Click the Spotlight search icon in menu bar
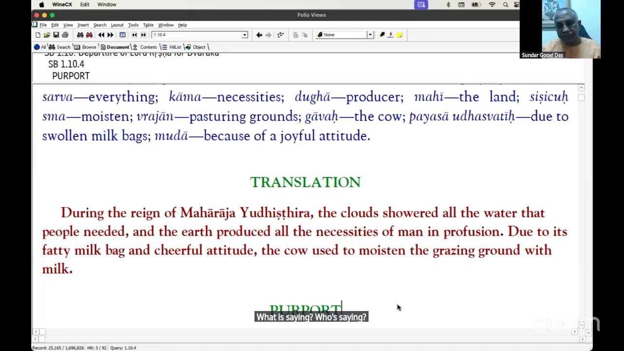Screen dimensions: 624x351 (x=506, y=4)
